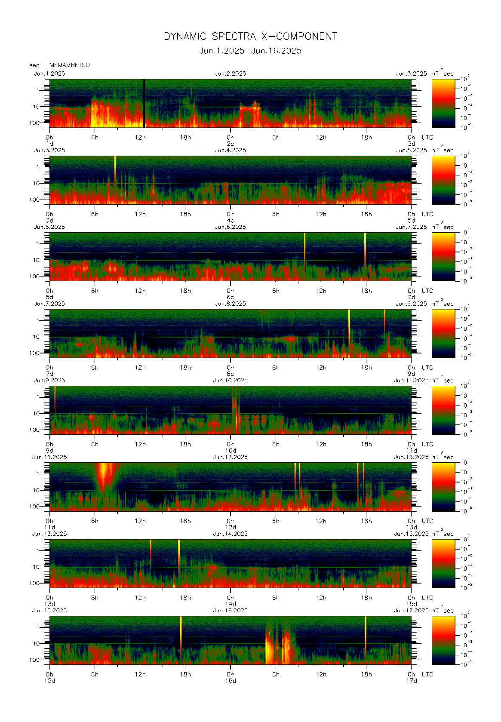Click the sec unit label near MEMAMBETSU

(34, 65)
